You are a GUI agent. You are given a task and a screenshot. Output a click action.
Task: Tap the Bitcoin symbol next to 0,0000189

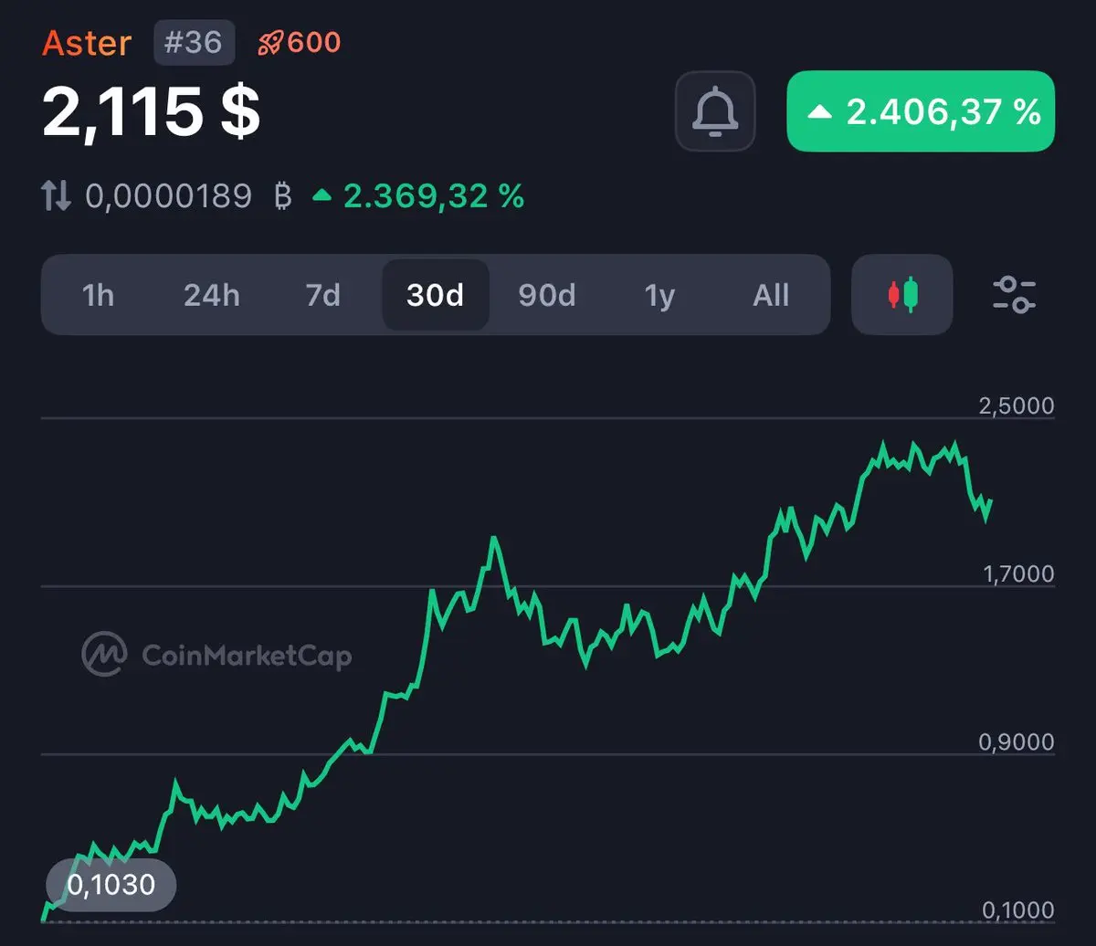point(283,195)
